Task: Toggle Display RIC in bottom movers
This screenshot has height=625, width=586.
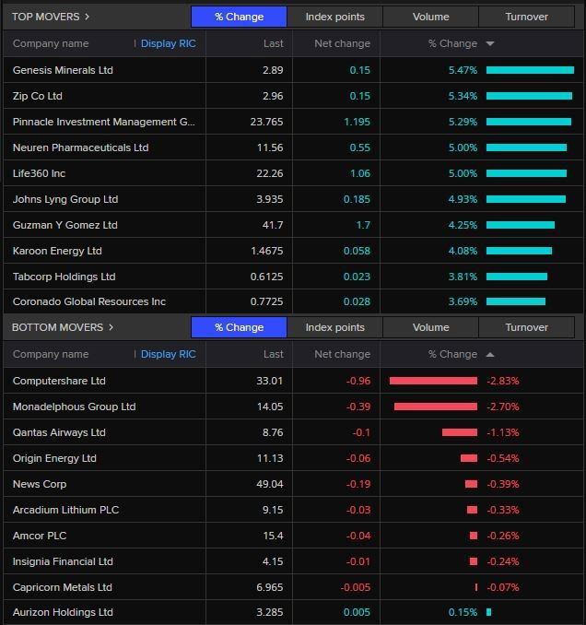Action: point(168,354)
